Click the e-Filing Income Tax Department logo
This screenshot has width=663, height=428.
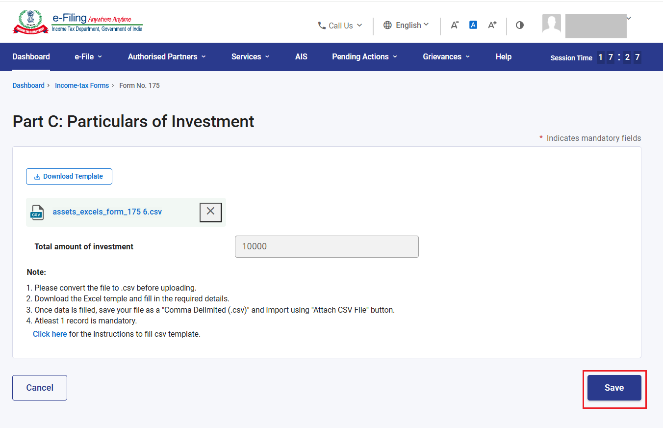tap(78, 22)
